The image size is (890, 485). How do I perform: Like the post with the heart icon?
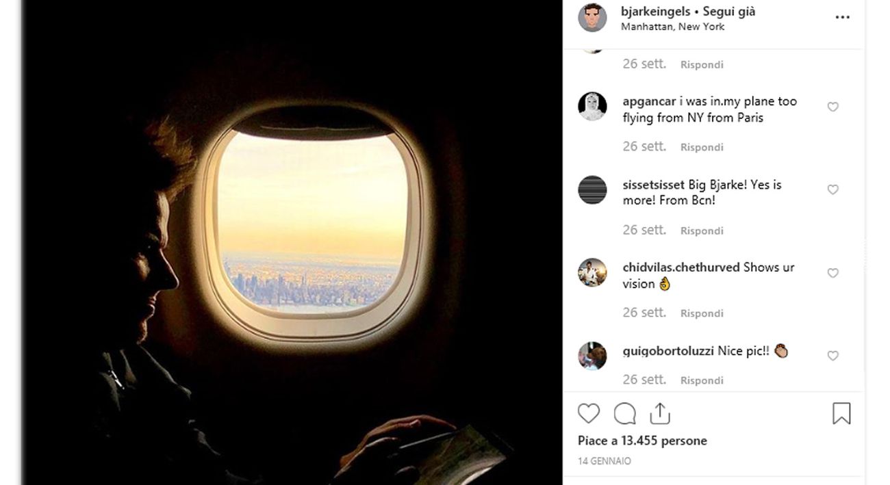[x=589, y=413]
